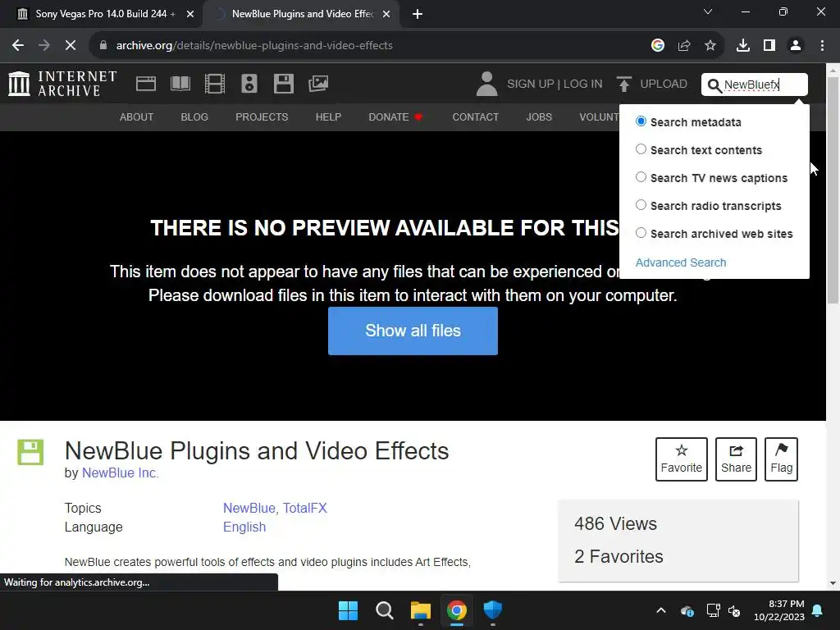Click the Favorite button
The image size is (840, 630).
(682, 459)
